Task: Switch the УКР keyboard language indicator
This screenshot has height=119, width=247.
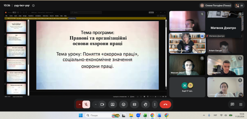Action: (x=215, y=115)
